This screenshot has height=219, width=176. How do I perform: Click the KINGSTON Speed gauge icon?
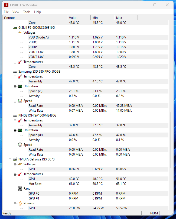coord(20,145)
